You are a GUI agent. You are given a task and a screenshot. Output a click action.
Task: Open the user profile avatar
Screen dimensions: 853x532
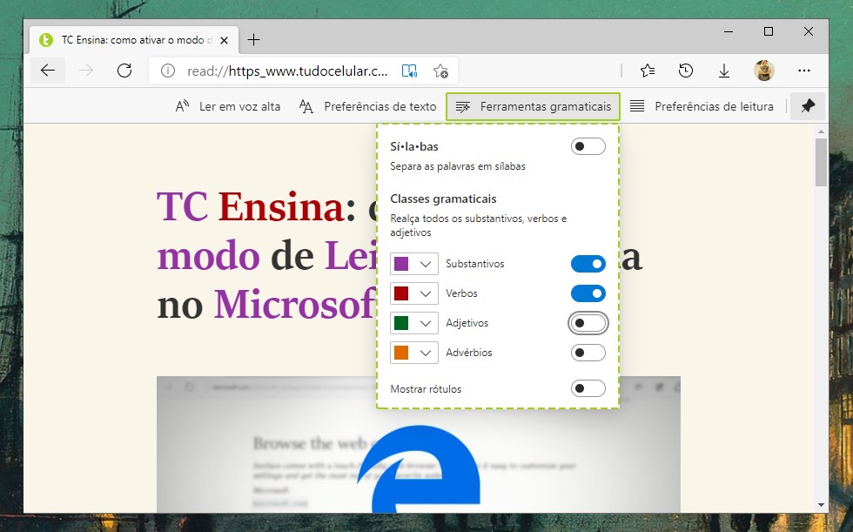[x=764, y=71]
